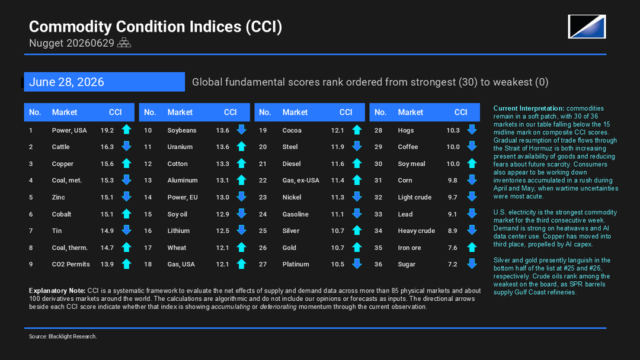
Task: Click the Global fundamental scores rank description
Action: pos(370,82)
